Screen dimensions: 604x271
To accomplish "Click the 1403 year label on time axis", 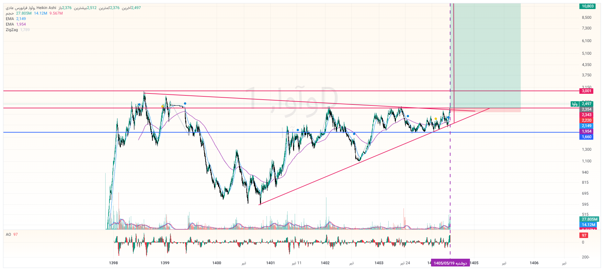I will 379,263.
